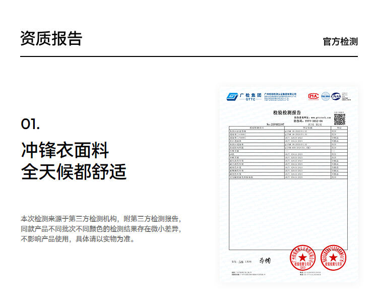Click the ilac-MRA round logo
378x300 pixels.
tap(326, 96)
